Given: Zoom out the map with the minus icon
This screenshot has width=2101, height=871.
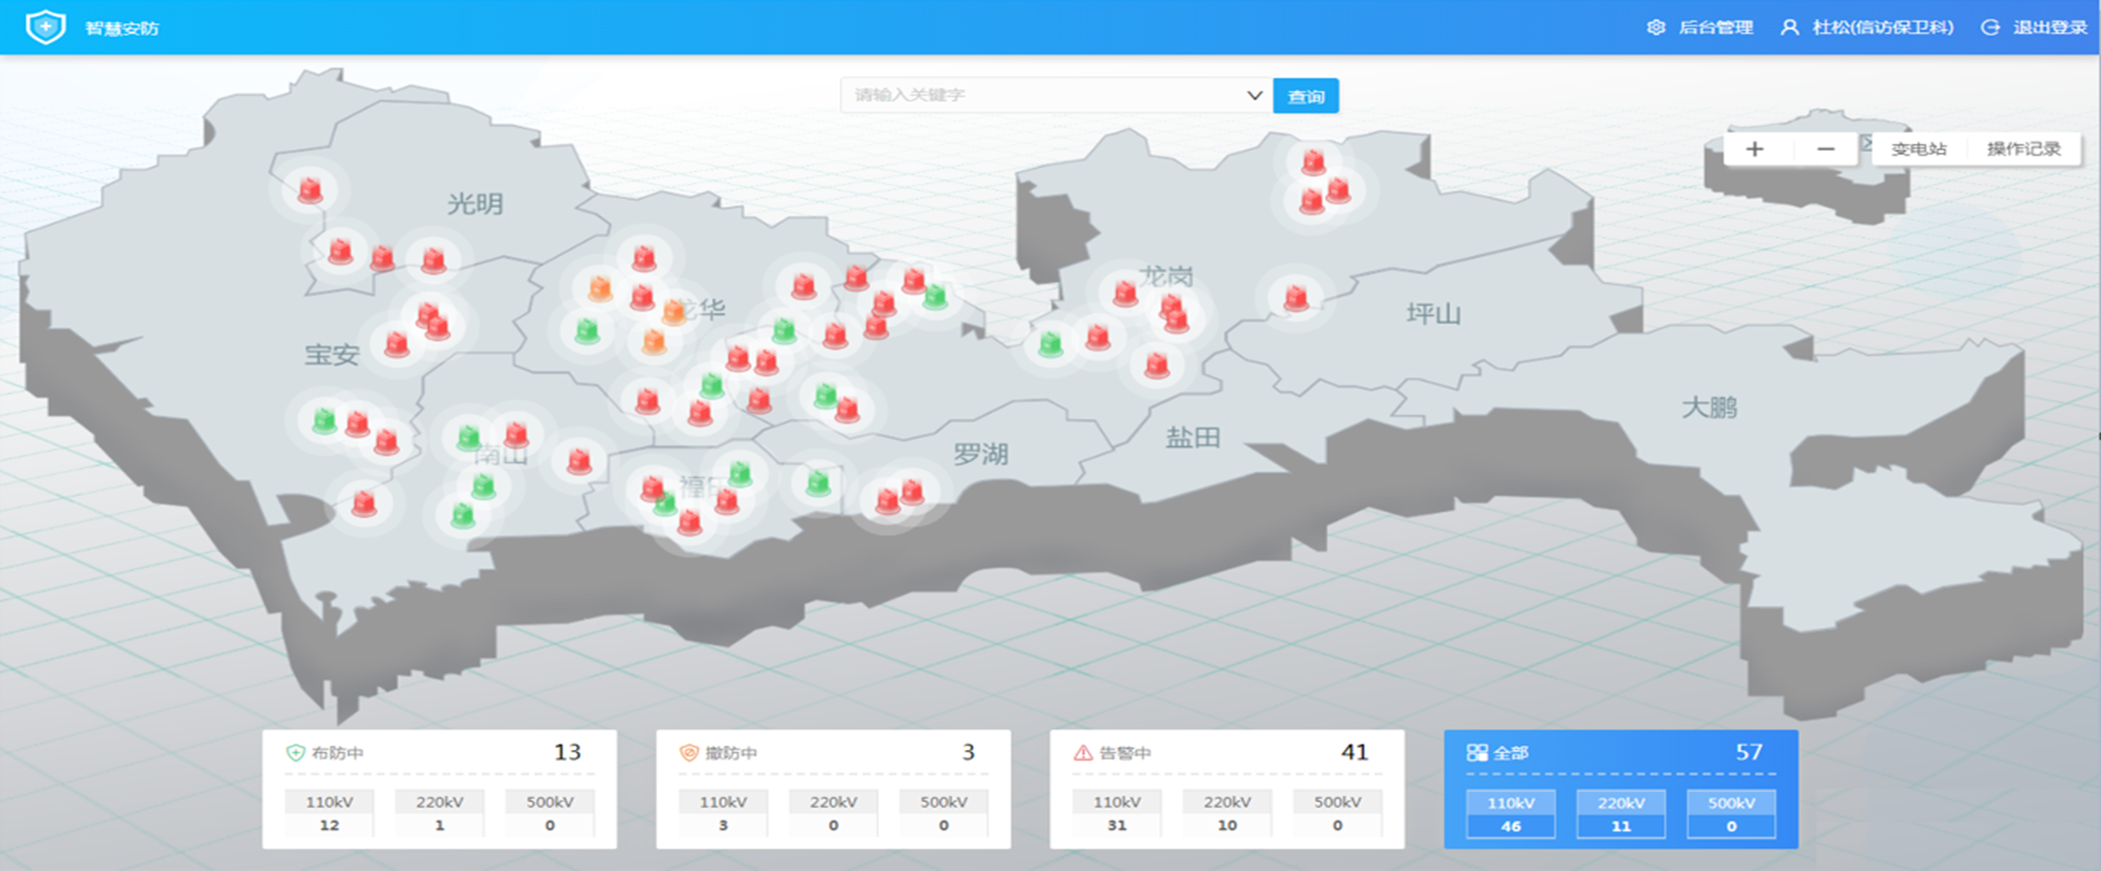Looking at the screenshot, I should point(1826,149).
